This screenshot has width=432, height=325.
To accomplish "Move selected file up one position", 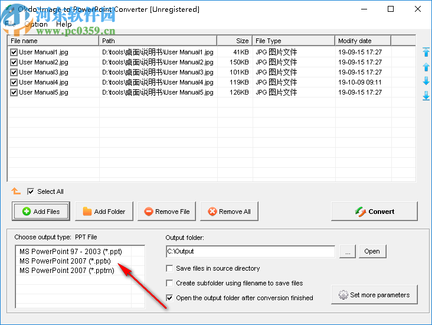I will 426,67.
